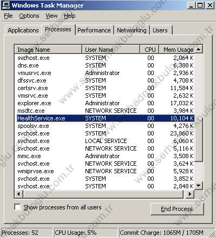216x238 pixels.
Task: Sort processes by CPU column
Action: click(149, 50)
